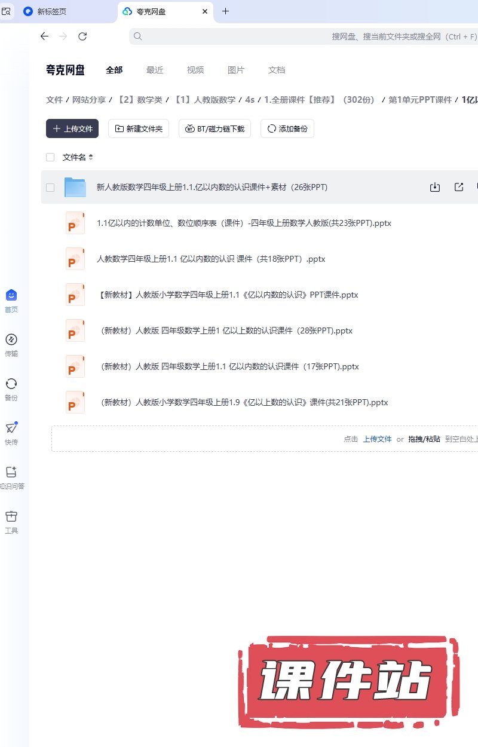Click the BT/磁力链下载 button
The height and width of the screenshot is (747, 478).
point(215,128)
